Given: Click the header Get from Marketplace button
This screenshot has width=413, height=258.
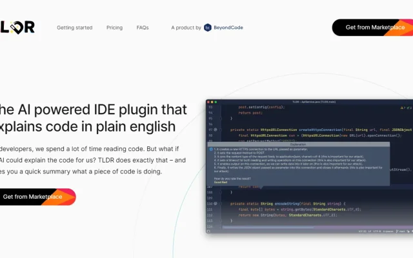Looking at the screenshot, I should pyautogui.click(x=372, y=27).
